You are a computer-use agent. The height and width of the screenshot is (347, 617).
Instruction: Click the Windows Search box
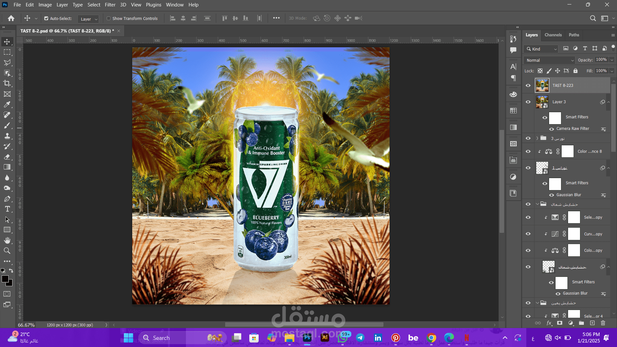click(182, 338)
